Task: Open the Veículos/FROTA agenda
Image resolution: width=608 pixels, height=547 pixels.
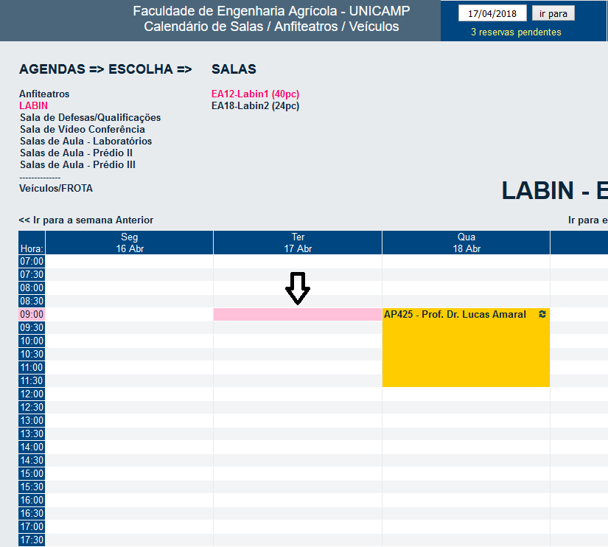Action: [x=56, y=188]
